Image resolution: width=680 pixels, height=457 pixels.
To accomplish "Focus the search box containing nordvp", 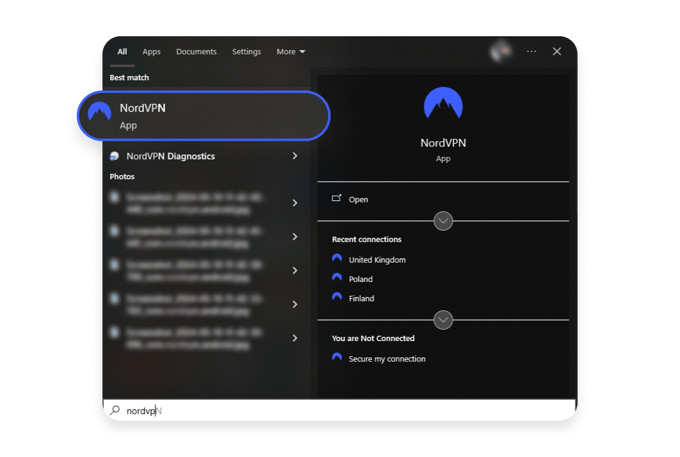I will pos(340,411).
